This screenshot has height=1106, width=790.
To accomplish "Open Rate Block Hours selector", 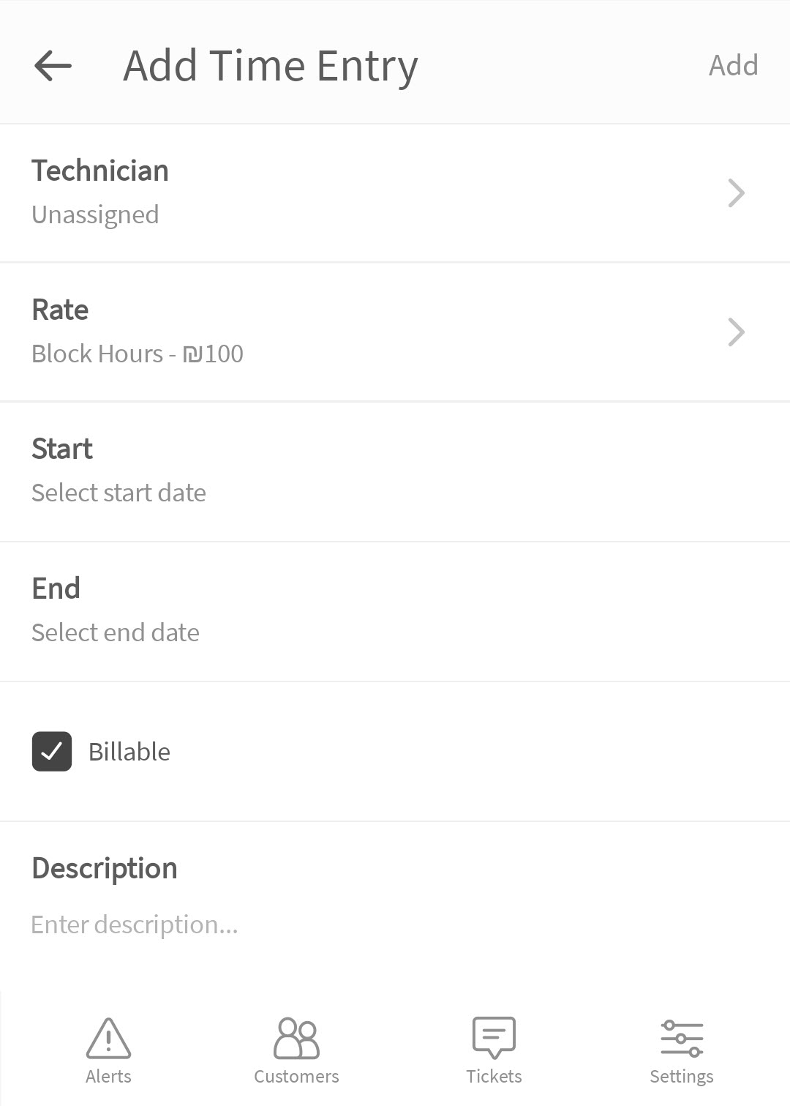I will 395,332.
